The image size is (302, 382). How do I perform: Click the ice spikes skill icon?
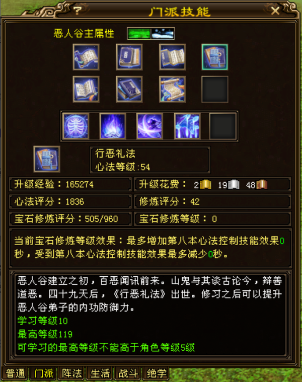(187, 126)
